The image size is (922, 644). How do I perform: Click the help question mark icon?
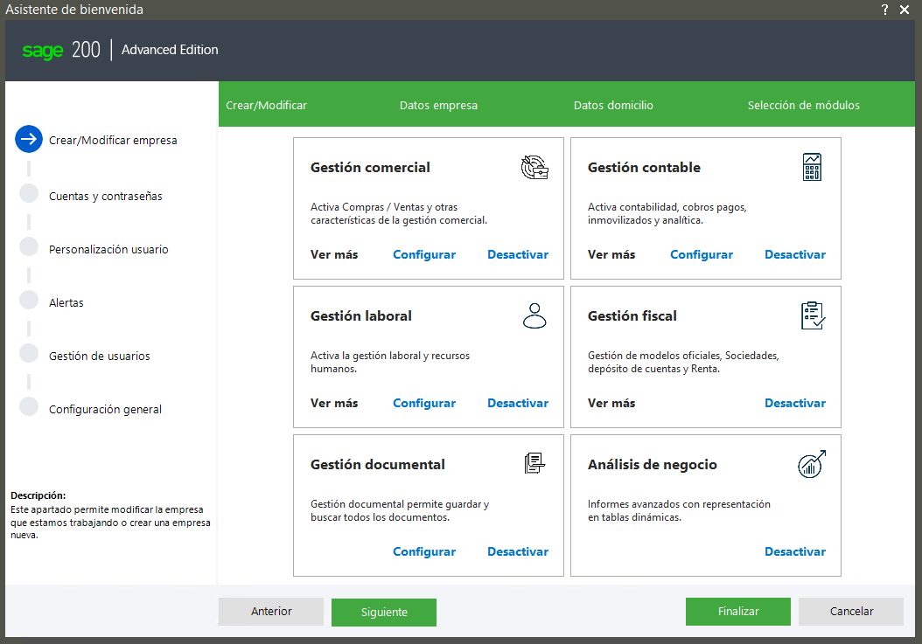click(x=884, y=10)
